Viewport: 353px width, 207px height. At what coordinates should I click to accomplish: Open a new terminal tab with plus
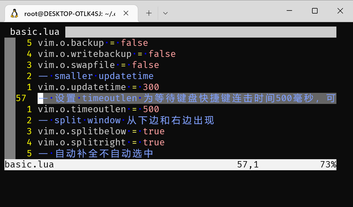tap(149, 13)
